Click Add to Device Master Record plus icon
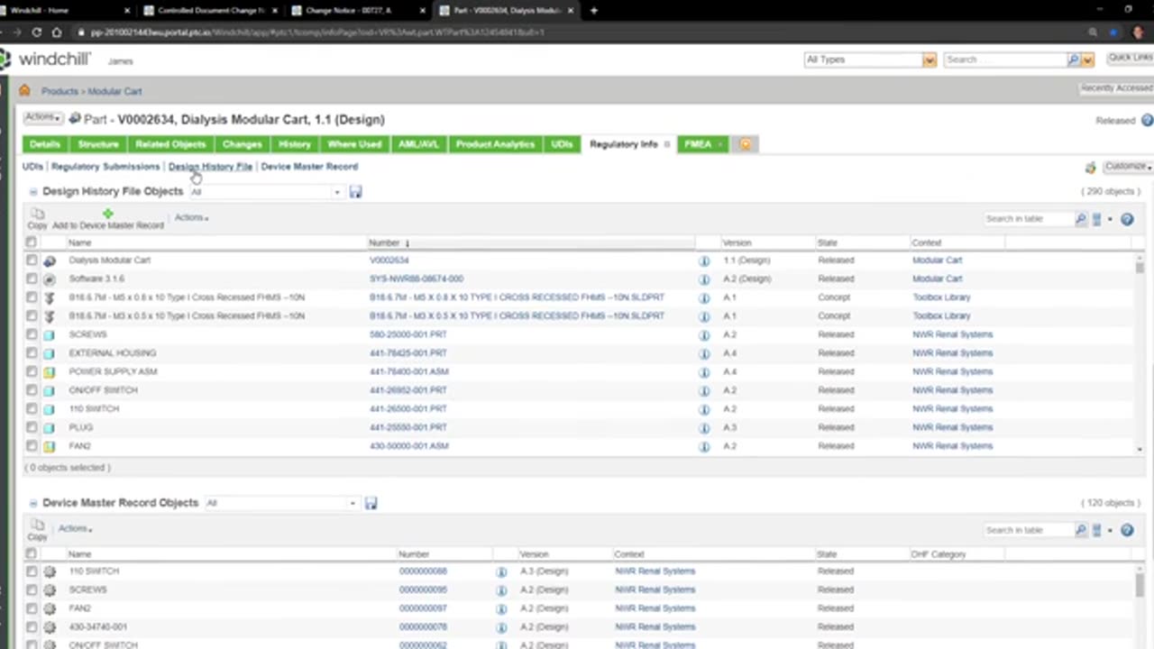 (x=108, y=214)
